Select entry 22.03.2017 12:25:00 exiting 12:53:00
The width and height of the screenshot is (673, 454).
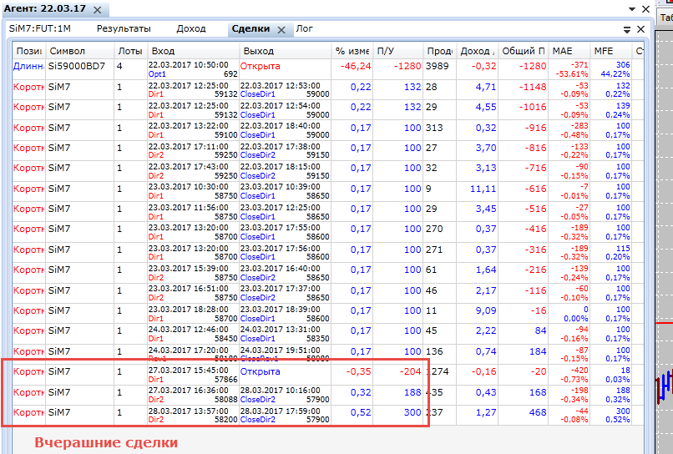tap(328, 89)
